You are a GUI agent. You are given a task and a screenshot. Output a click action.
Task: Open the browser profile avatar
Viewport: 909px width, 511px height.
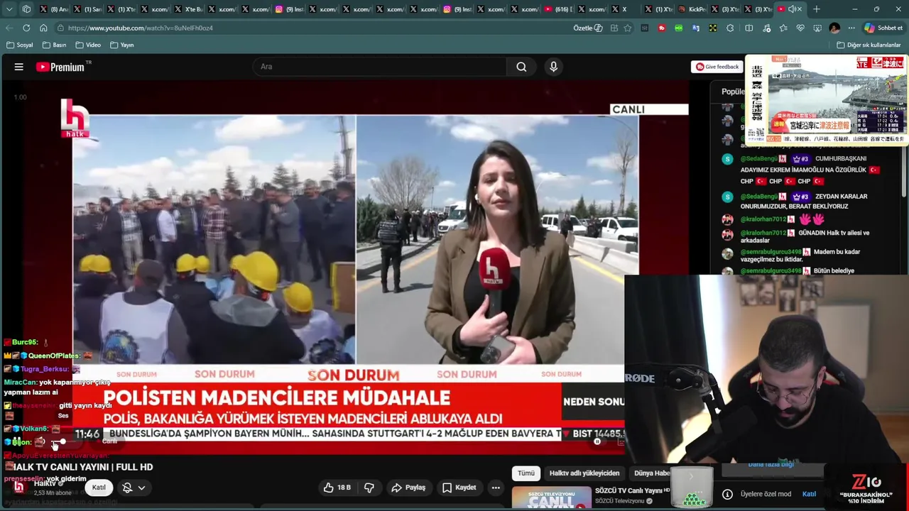pyautogui.click(x=834, y=28)
